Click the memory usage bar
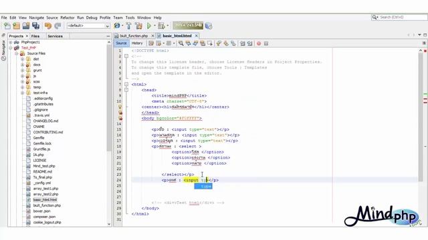The height and width of the screenshot is (240, 428). click(x=188, y=25)
